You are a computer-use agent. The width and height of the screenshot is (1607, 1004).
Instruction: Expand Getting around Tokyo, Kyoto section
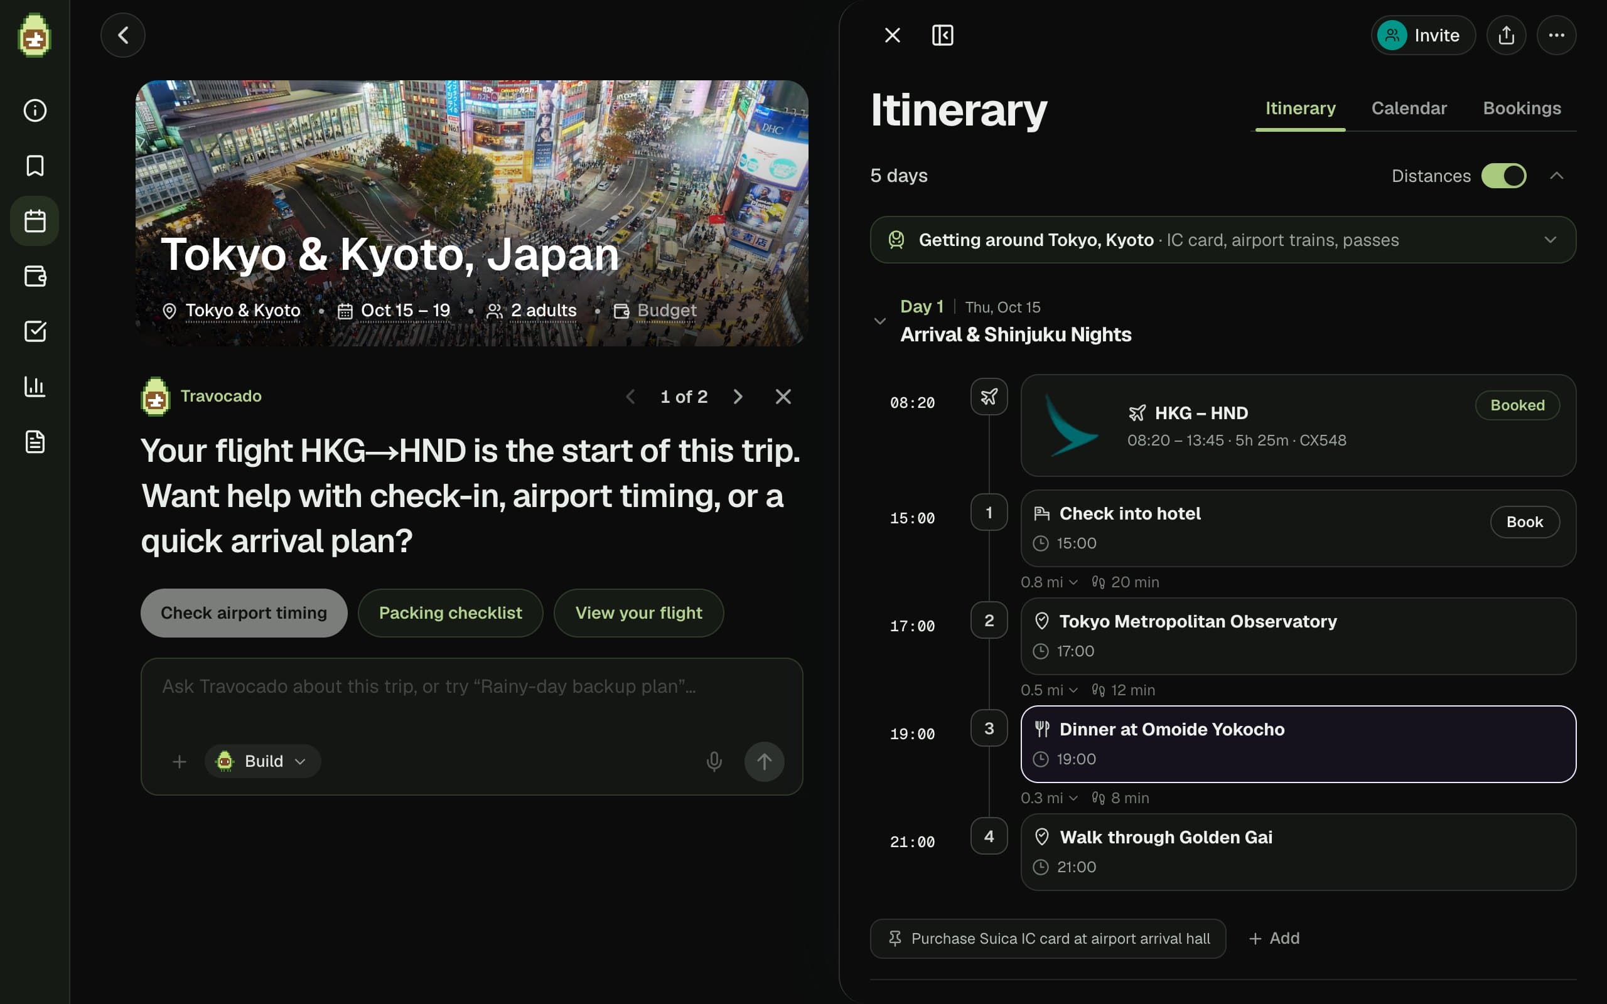click(x=1223, y=240)
